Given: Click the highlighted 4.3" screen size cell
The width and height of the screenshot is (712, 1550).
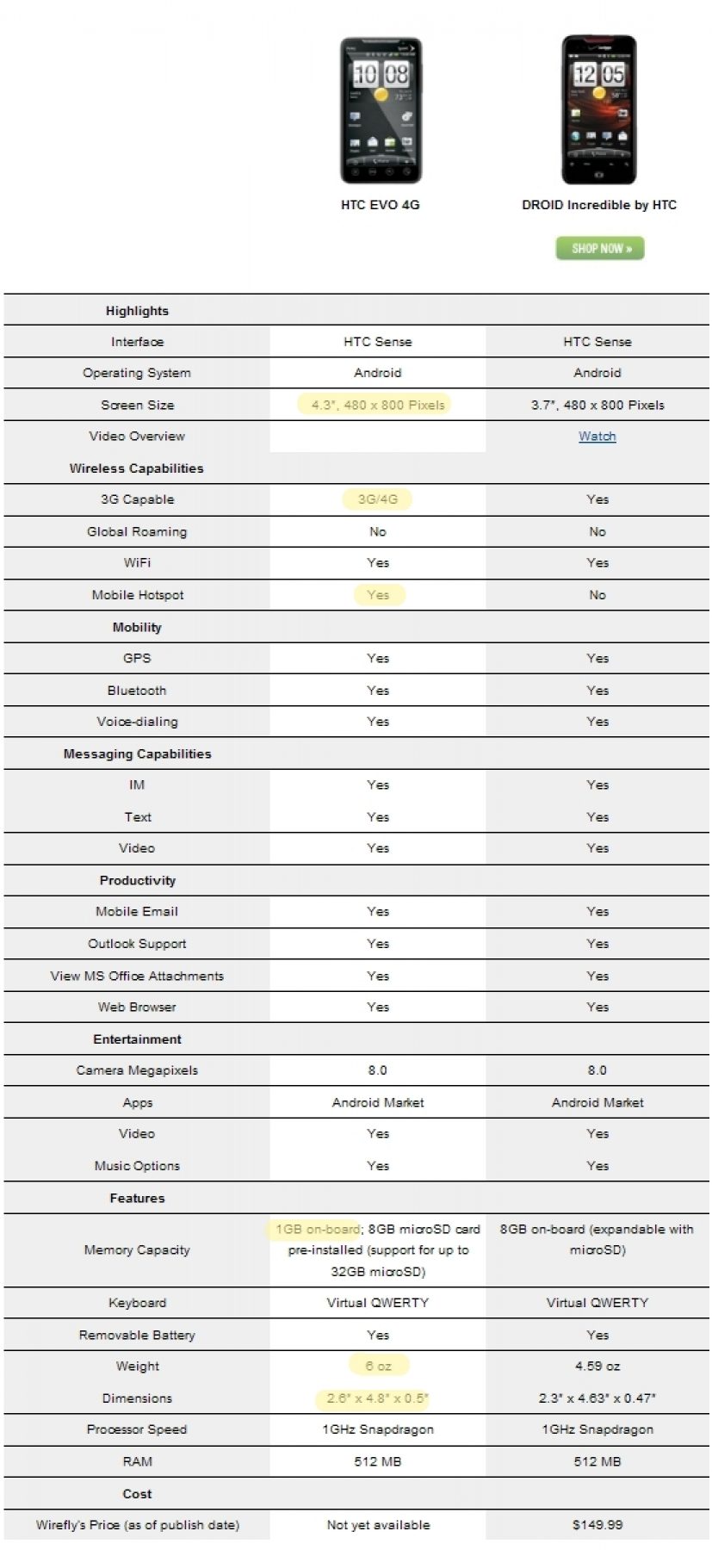Looking at the screenshot, I should coord(377,405).
